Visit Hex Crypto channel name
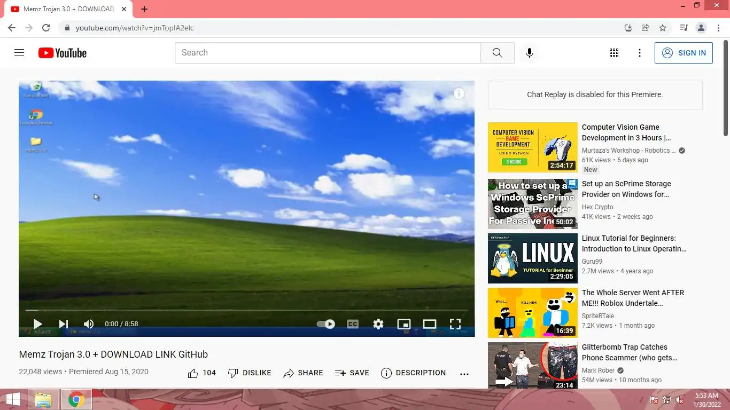 tap(597, 207)
